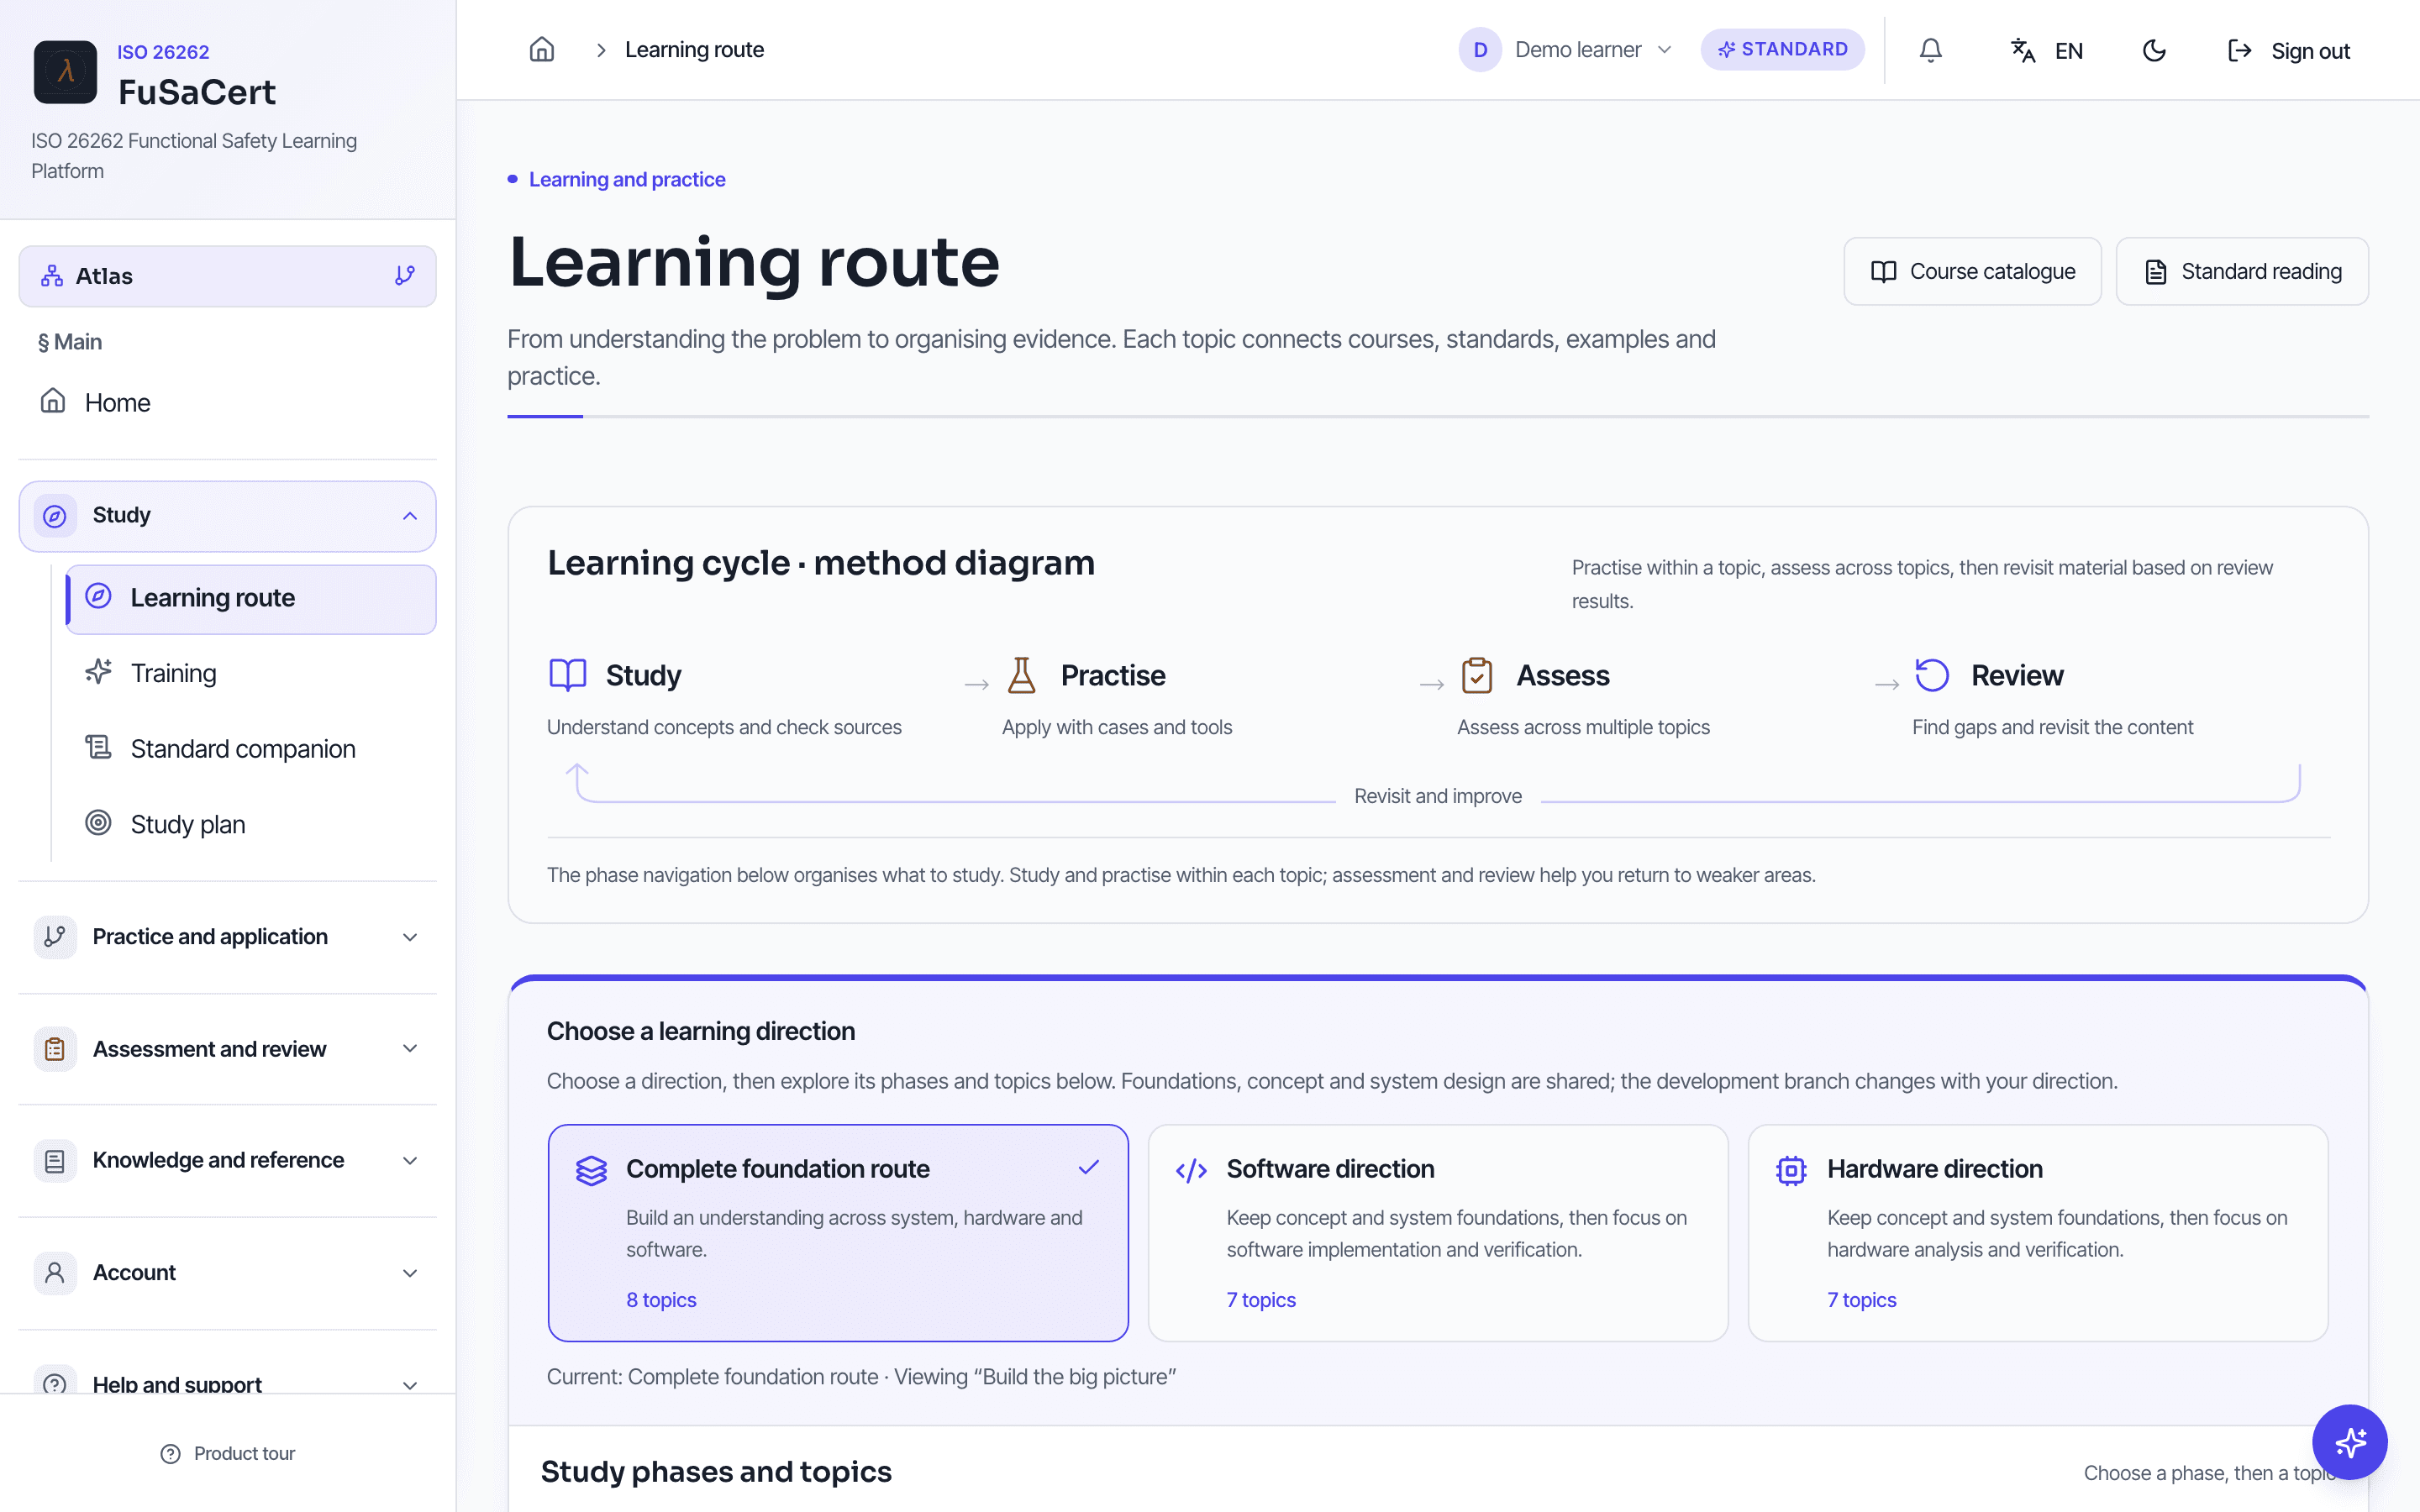Viewport: 2420px width, 1512px height.
Task: Click the Learning route breadcrumb text
Action: [694, 50]
